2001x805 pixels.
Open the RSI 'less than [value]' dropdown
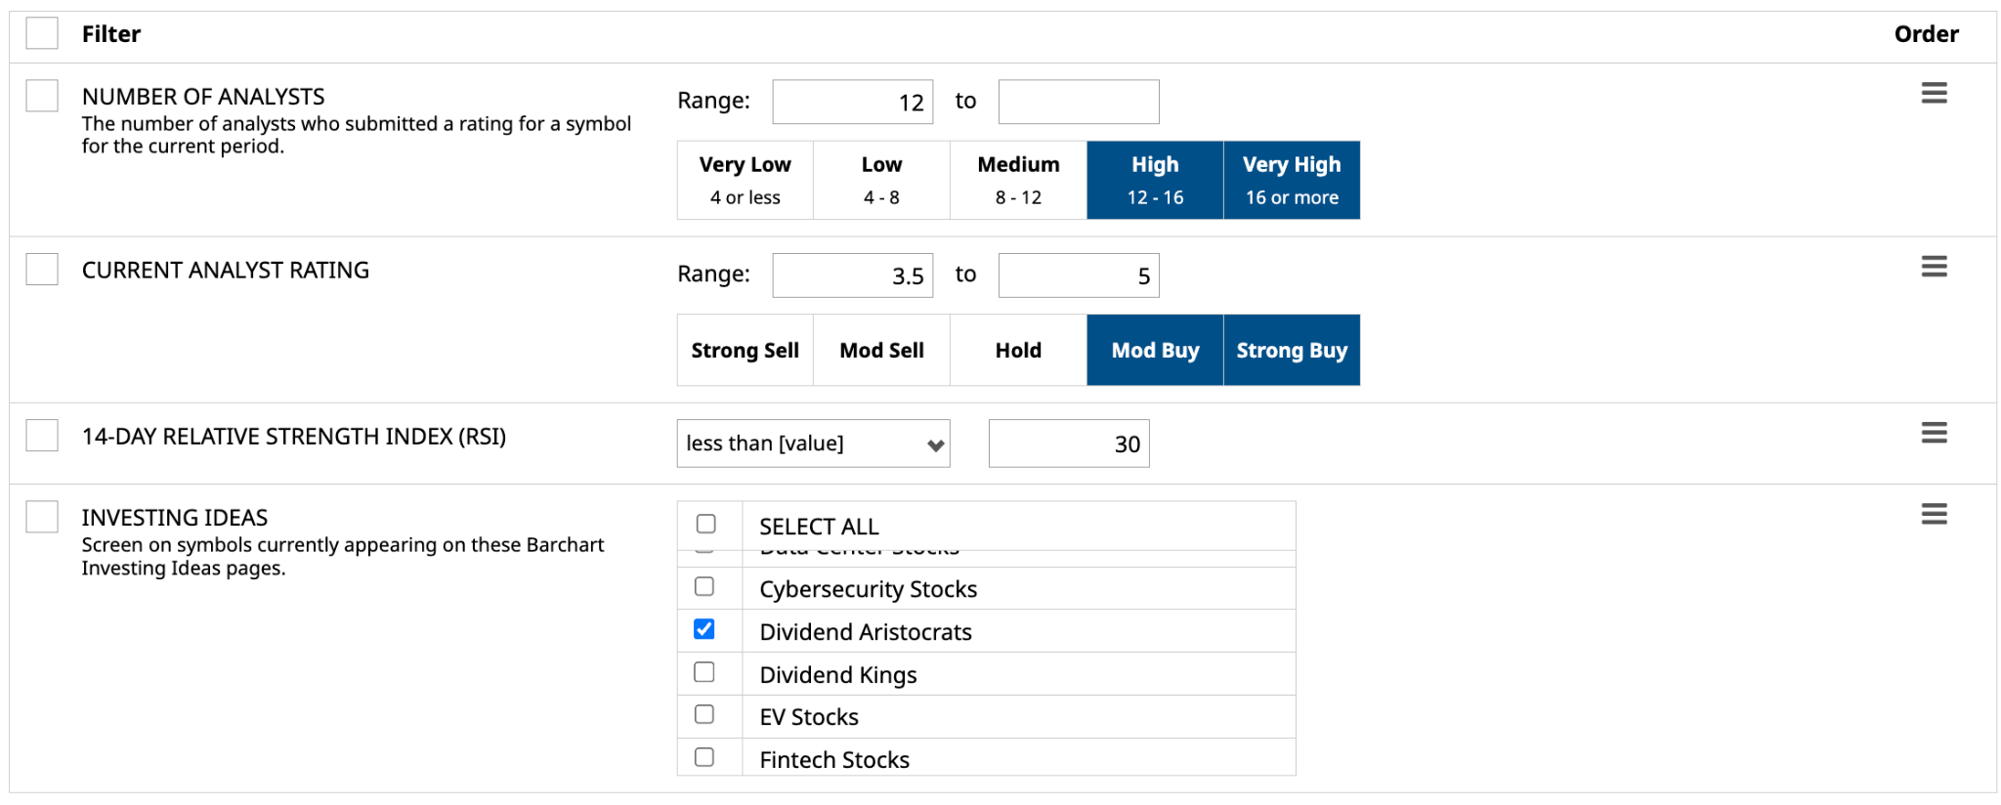[x=812, y=444]
